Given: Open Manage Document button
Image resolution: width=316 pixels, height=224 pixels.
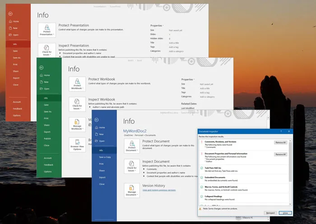Looking at the screenshot, I should [x=132, y=191].
